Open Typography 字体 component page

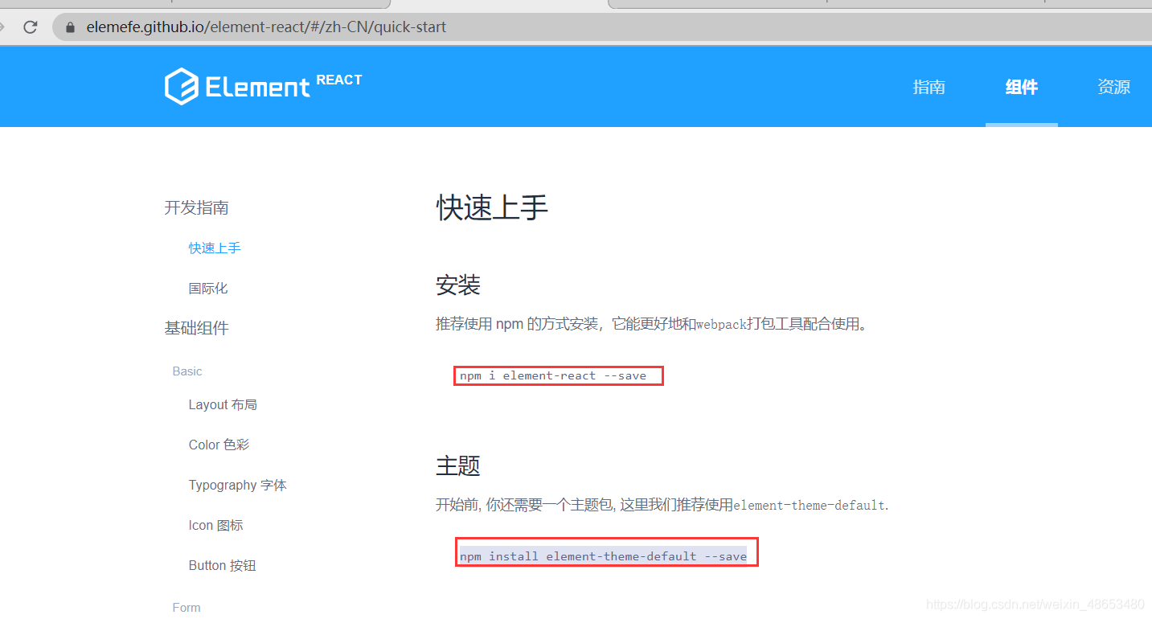[237, 485]
